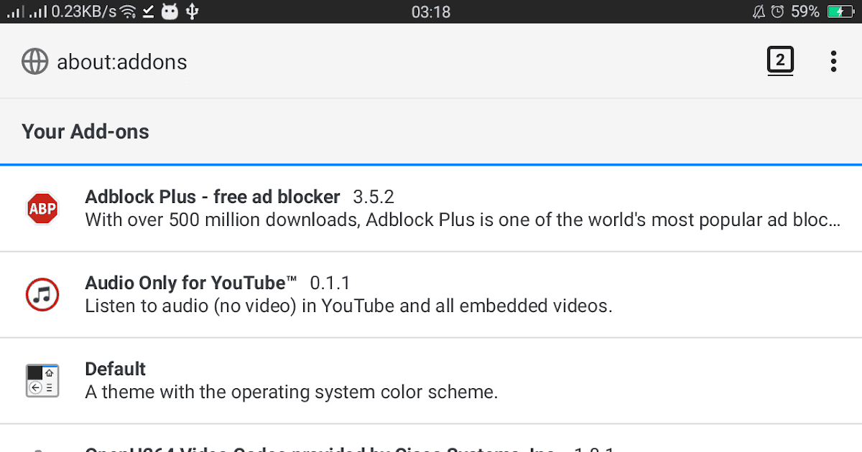Screen dimensions: 862x452
Task: Tap the alarm clock status icon
Action: (777, 11)
